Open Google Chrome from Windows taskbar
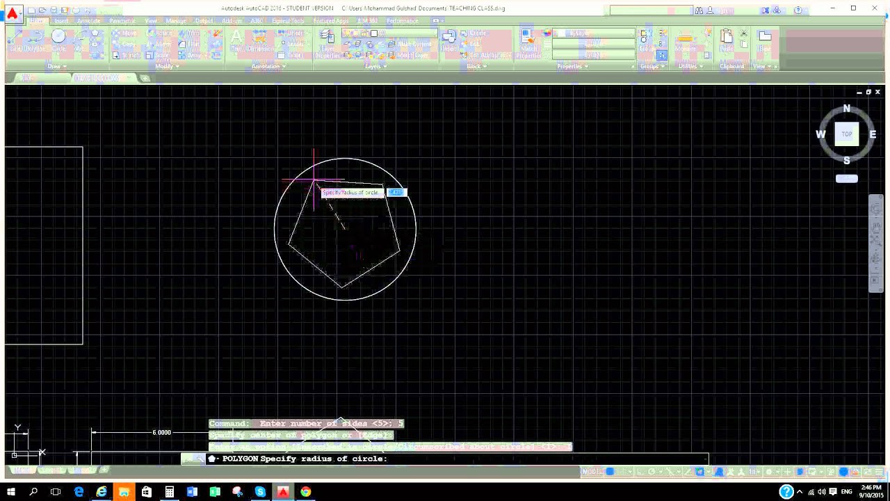The image size is (890, 501). [305, 492]
